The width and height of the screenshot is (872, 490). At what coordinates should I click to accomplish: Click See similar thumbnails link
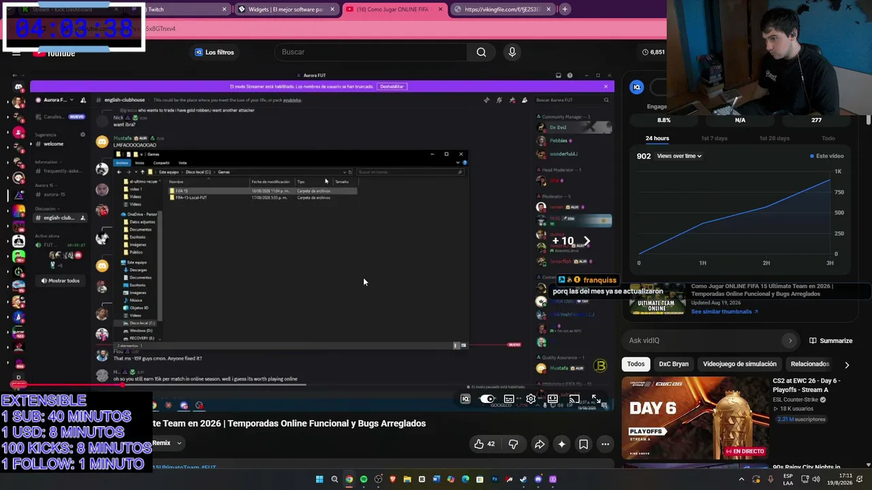point(724,312)
